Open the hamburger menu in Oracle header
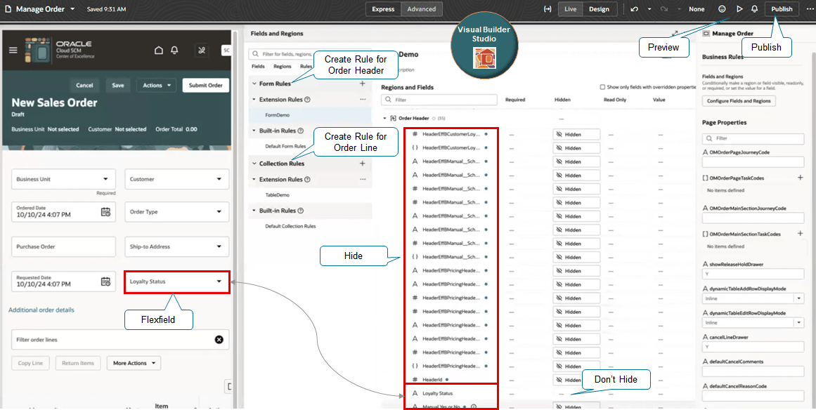Image resolution: width=816 pixels, height=410 pixels. tap(13, 50)
